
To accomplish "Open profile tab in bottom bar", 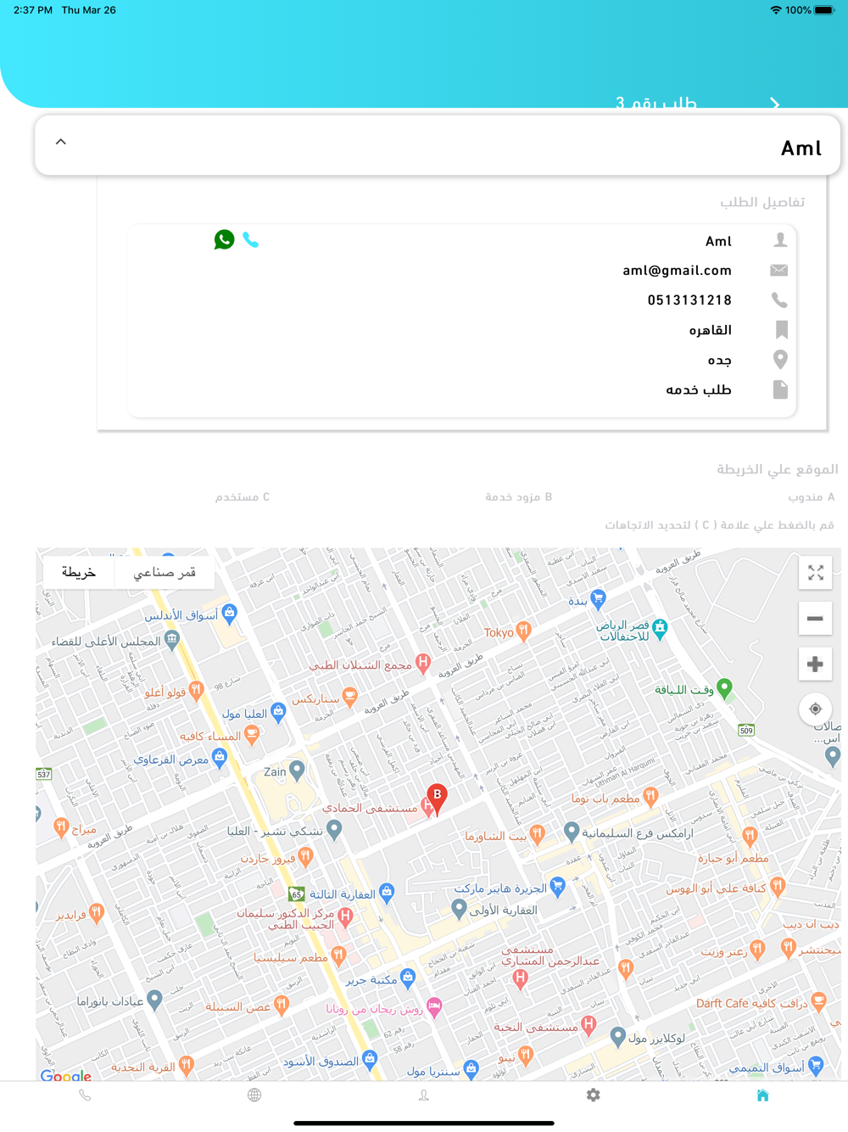I will [423, 1096].
